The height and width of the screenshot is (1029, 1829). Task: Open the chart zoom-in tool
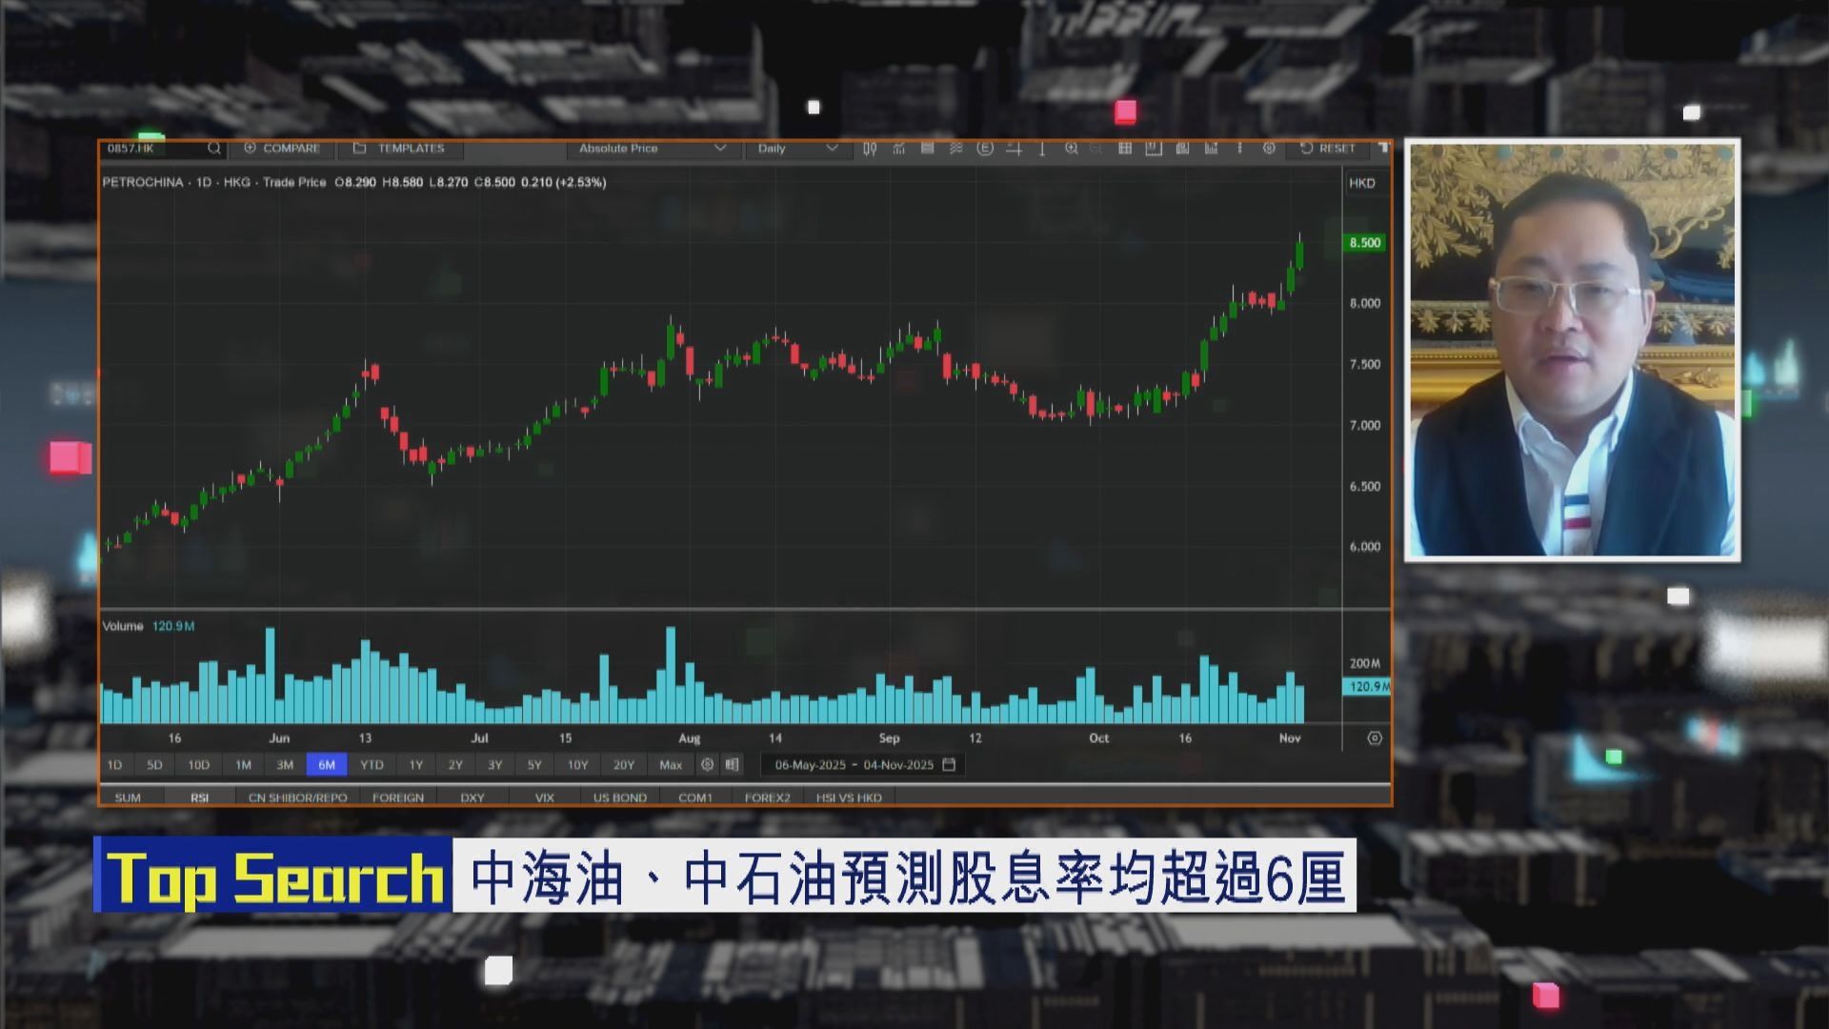point(1072,150)
